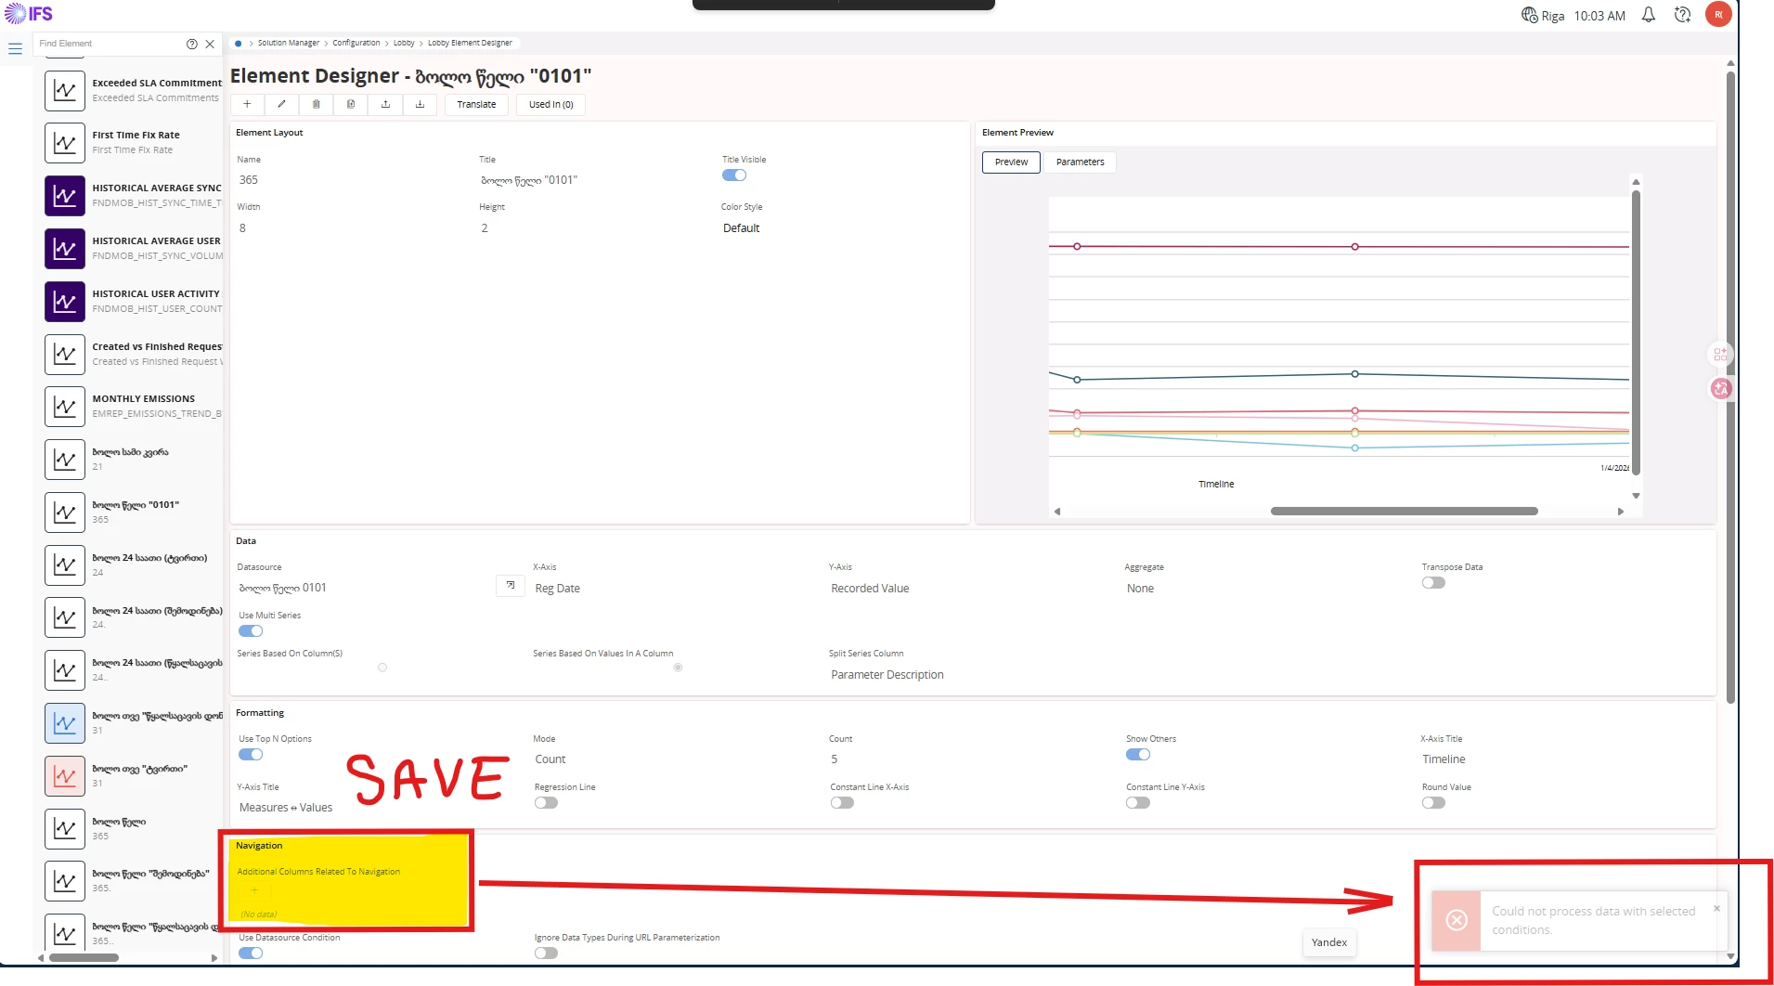Go to Lobby breadcrumb
The width and height of the screenshot is (1774, 986).
pyautogui.click(x=404, y=43)
